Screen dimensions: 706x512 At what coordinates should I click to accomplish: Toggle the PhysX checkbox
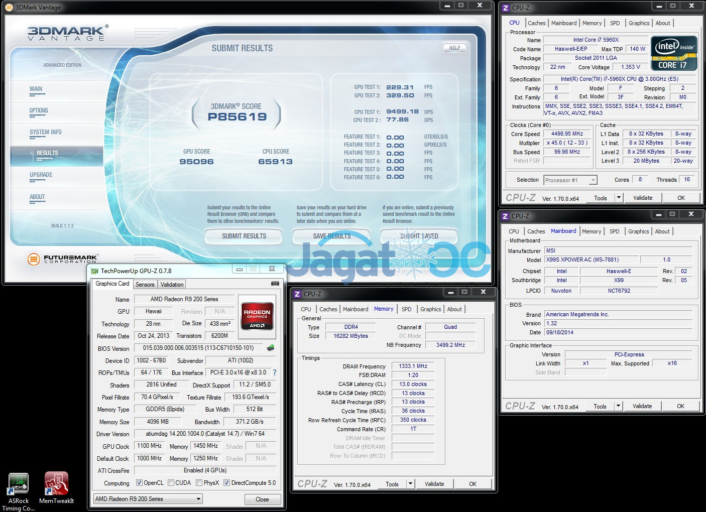pyautogui.click(x=199, y=483)
